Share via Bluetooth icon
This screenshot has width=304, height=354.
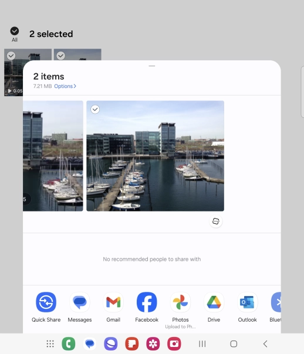[x=276, y=302]
